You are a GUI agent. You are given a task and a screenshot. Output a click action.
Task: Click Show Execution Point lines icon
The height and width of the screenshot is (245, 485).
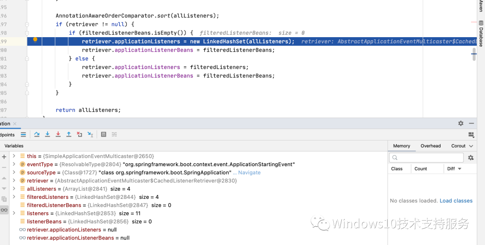click(x=23, y=134)
